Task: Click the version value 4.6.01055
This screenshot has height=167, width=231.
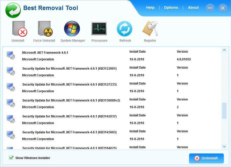Action: [184, 59]
